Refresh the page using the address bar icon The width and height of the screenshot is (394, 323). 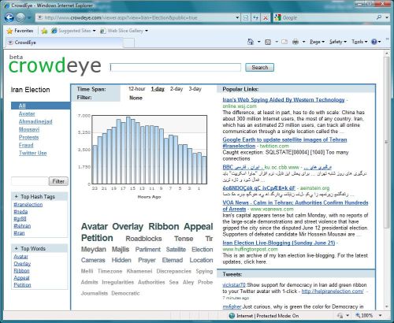[255, 17]
